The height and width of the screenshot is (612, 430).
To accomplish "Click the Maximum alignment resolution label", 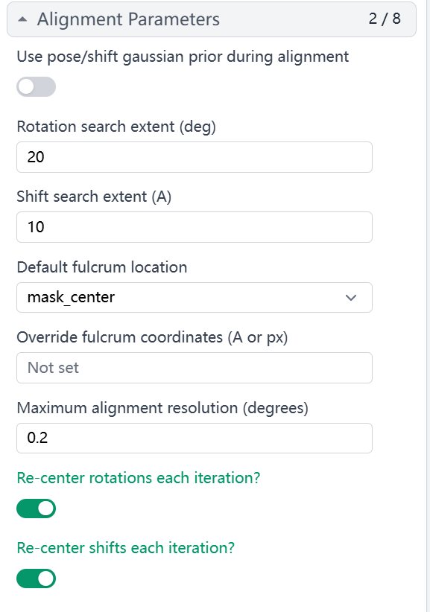I will (x=162, y=408).
